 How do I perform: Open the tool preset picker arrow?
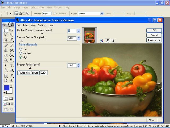[10, 13]
